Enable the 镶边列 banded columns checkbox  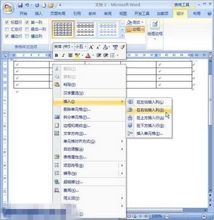[27, 36]
